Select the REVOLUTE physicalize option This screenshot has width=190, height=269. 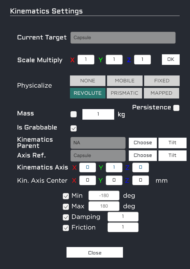pos(87,93)
